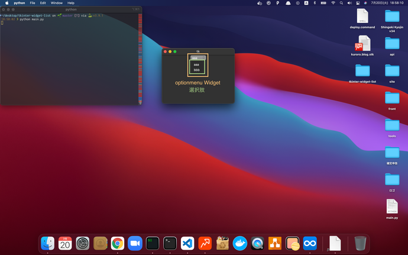The width and height of the screenshot is (408, 255).
Task: Open the volume control in the menu bar
Action: [x=349, y=3]
